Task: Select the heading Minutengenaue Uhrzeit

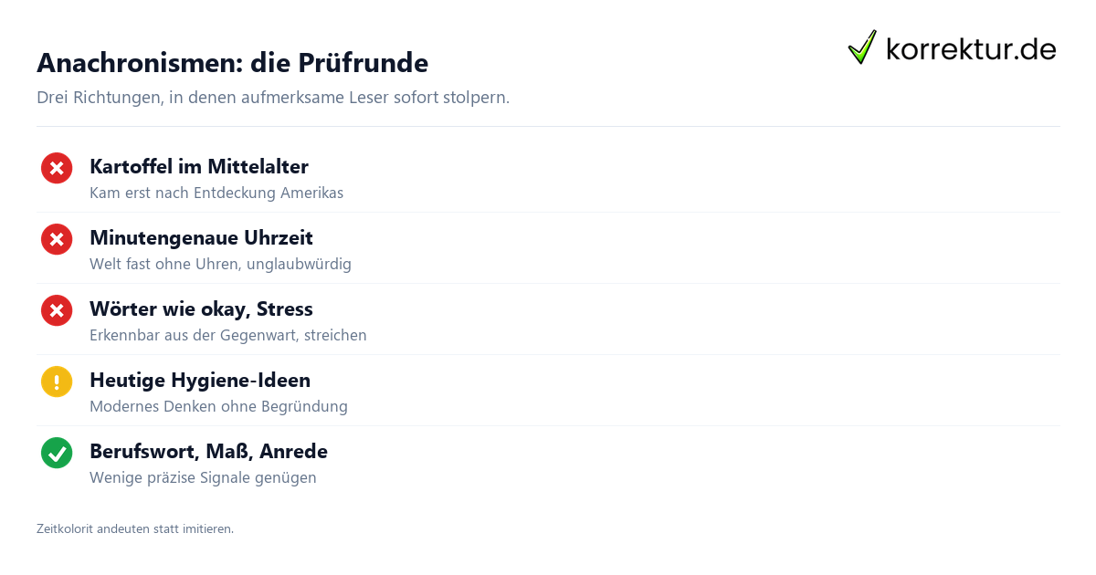Action: pyautogui.click(x=201, y=237)
